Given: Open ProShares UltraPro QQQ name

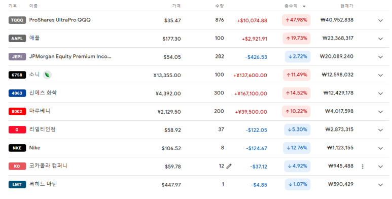Looking at the screenshot, I should point(60,20).
